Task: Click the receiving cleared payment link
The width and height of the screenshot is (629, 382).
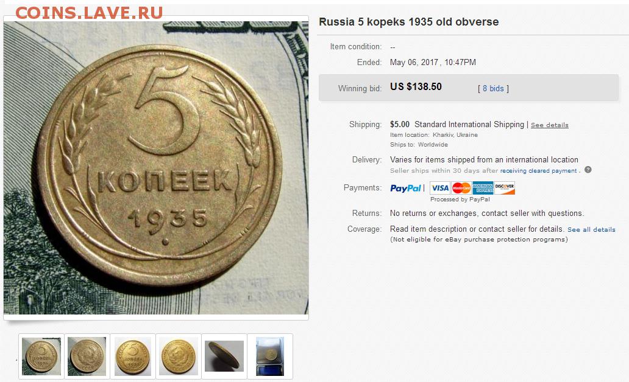Action: 538,170
